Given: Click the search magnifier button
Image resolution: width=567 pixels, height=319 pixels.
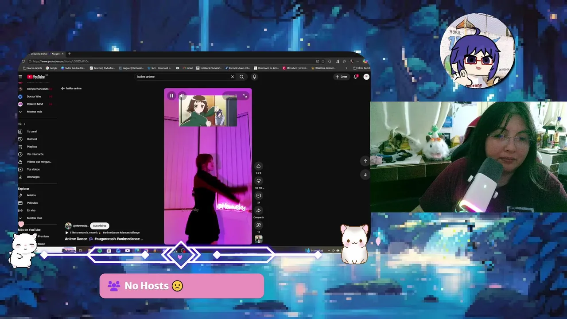Looking at the screenshot, I should click(x=241, y=77).
